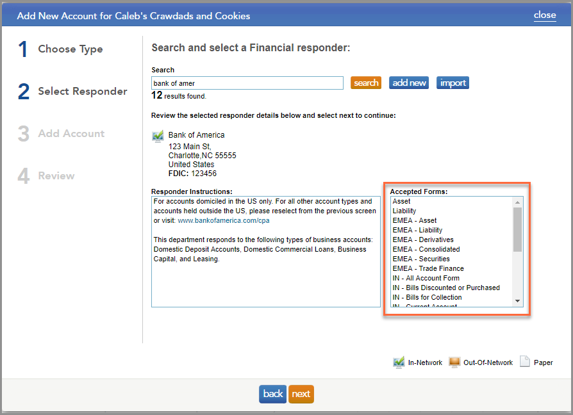
Task: Click the close link
Action: pyautogui.click(x=545, y=15)
